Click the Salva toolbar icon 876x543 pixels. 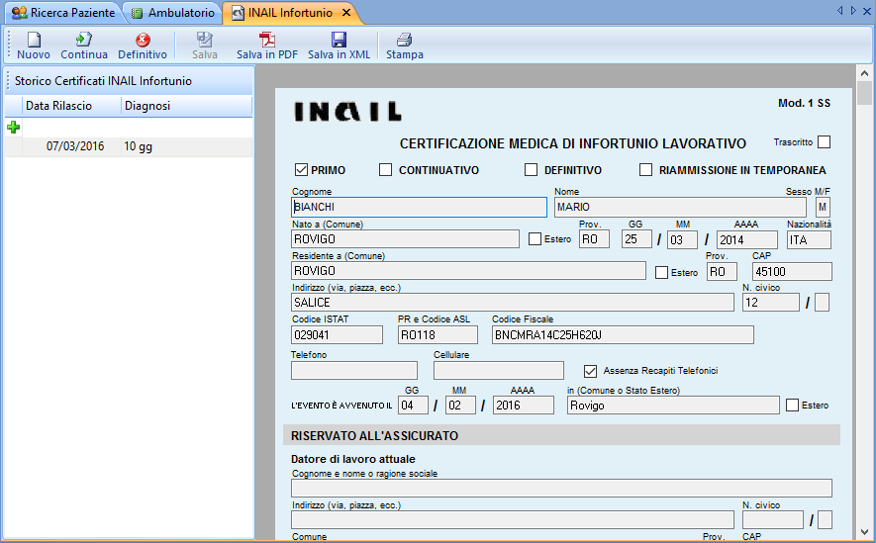coord(205,40)
